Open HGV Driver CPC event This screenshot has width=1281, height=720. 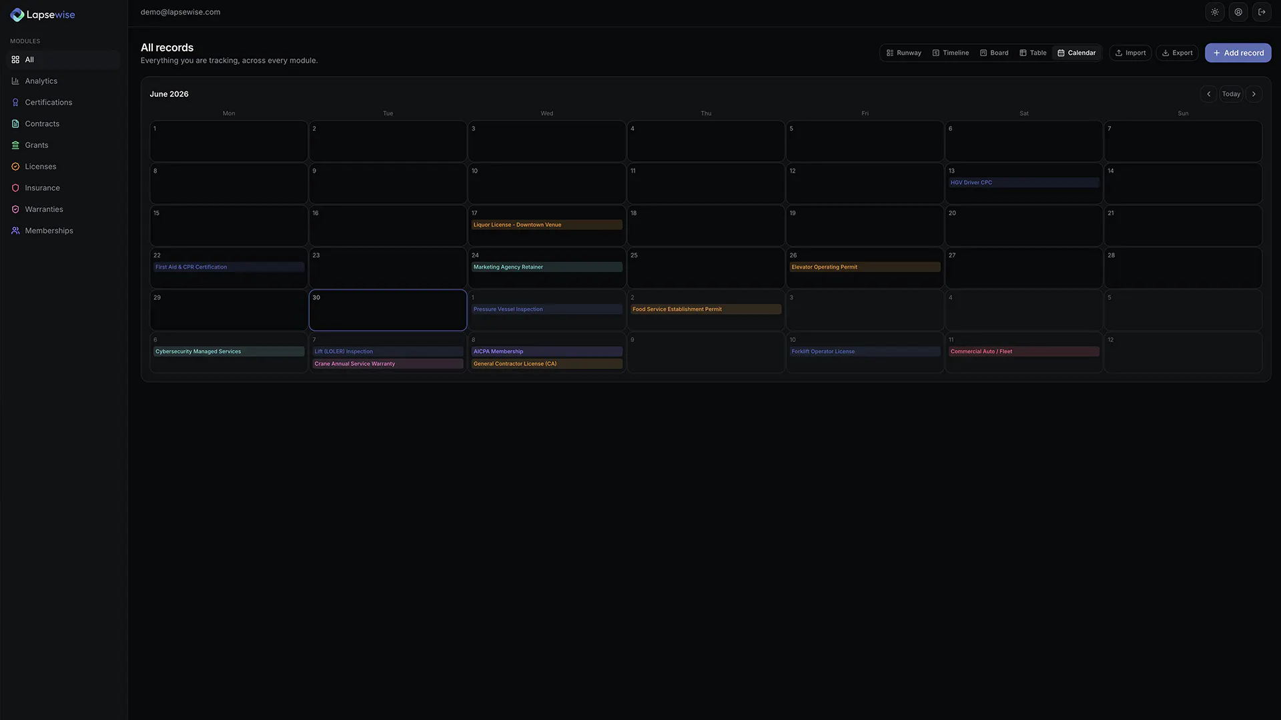click(x=1023, y=183)
